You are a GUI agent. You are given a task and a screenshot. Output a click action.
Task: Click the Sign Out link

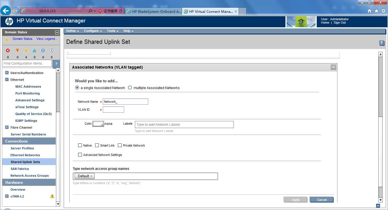340,22
